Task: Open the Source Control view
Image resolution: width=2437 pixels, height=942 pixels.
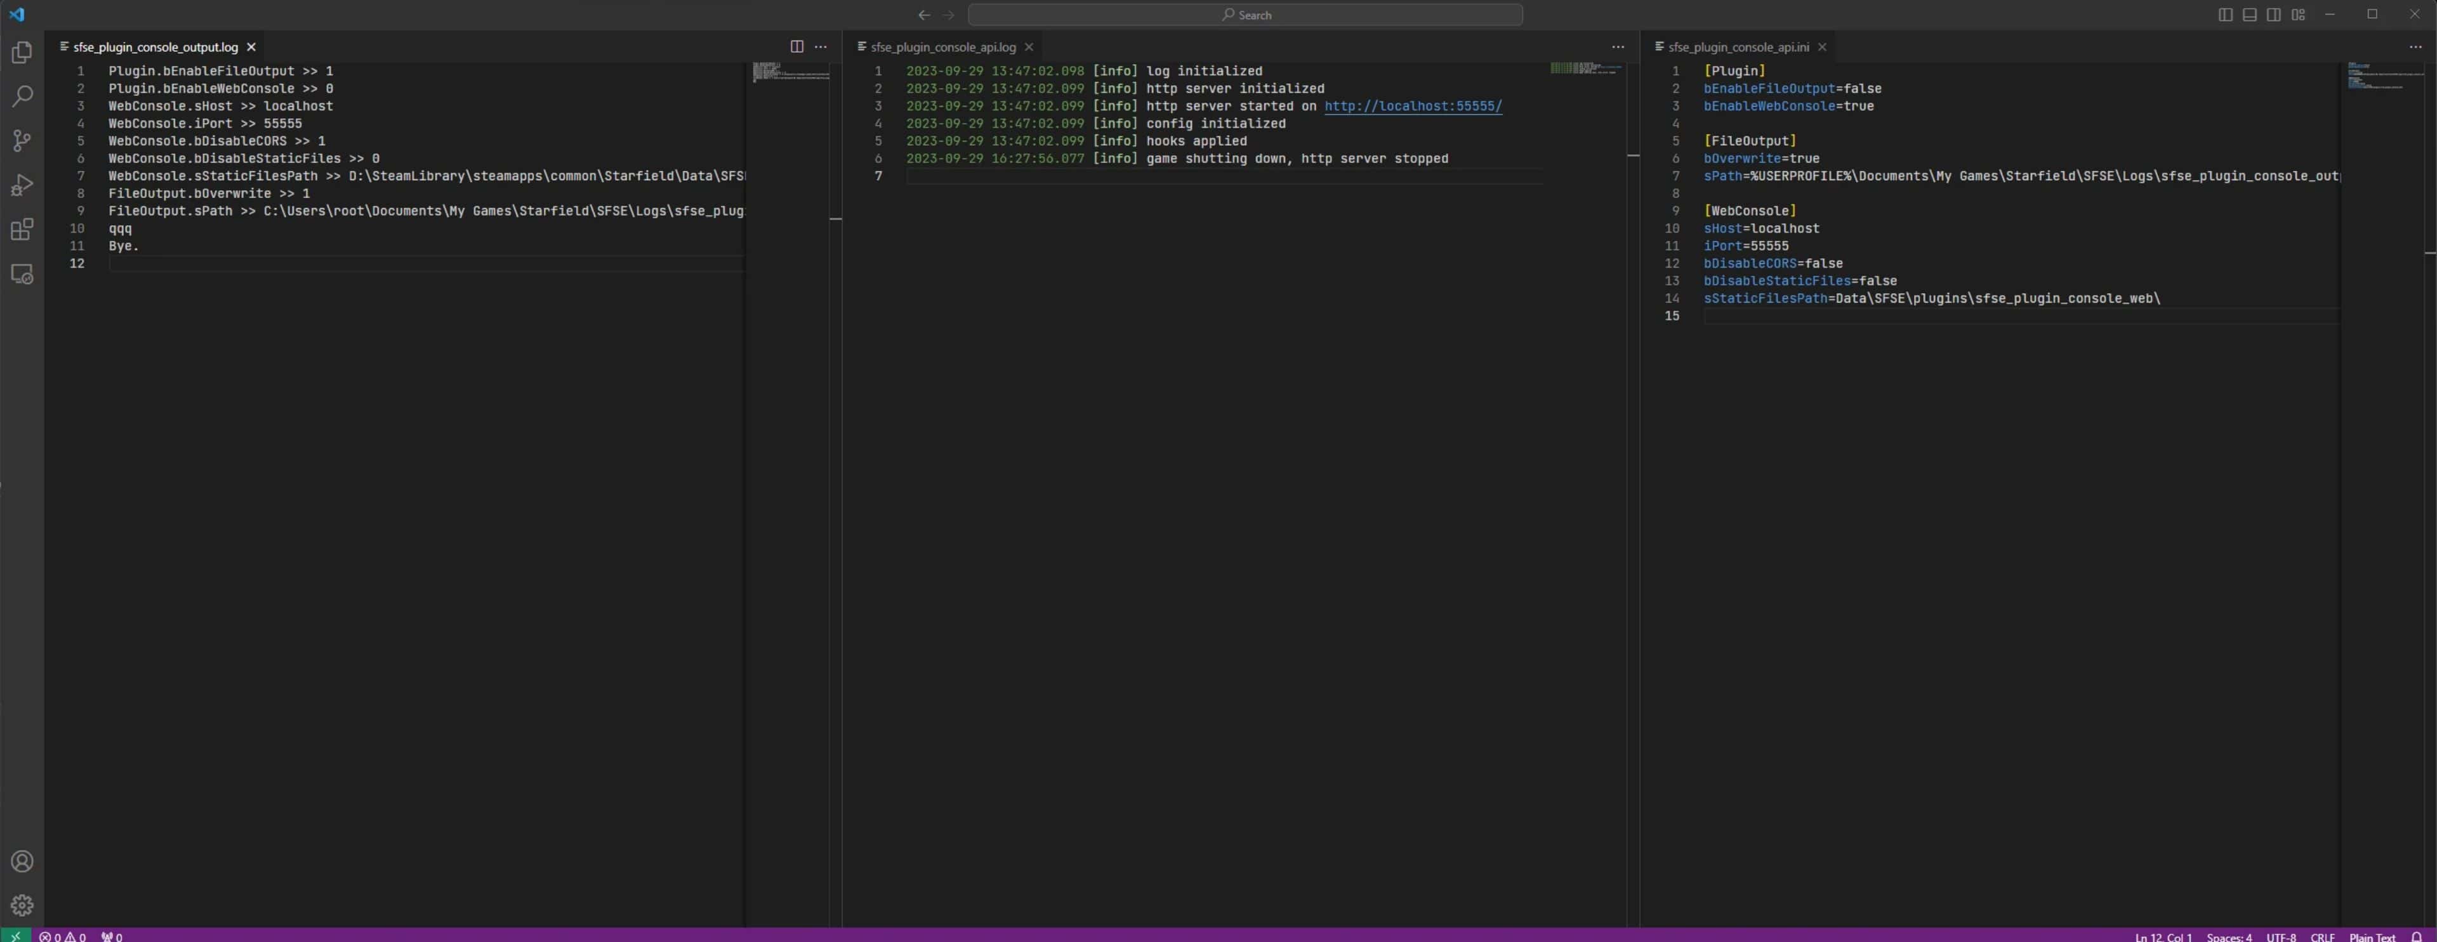Action: tap(22, 141)
